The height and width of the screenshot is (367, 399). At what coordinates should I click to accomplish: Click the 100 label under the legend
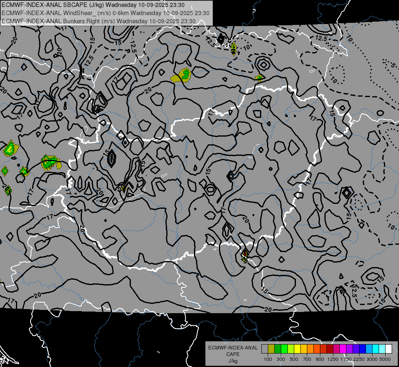pos(268,359)
